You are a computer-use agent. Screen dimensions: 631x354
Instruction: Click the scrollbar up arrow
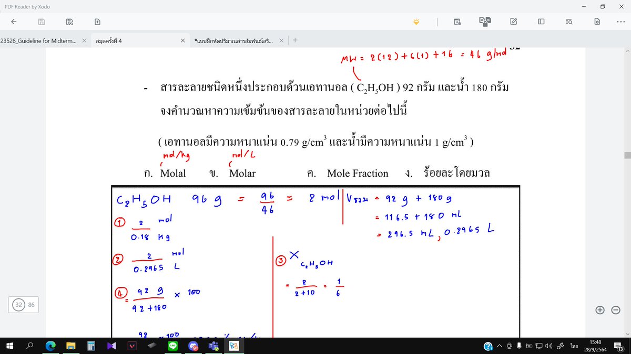click(x=627, y=51)
